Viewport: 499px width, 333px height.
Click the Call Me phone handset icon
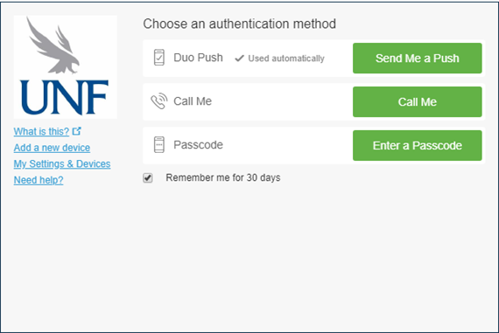(x=159, y=101)
